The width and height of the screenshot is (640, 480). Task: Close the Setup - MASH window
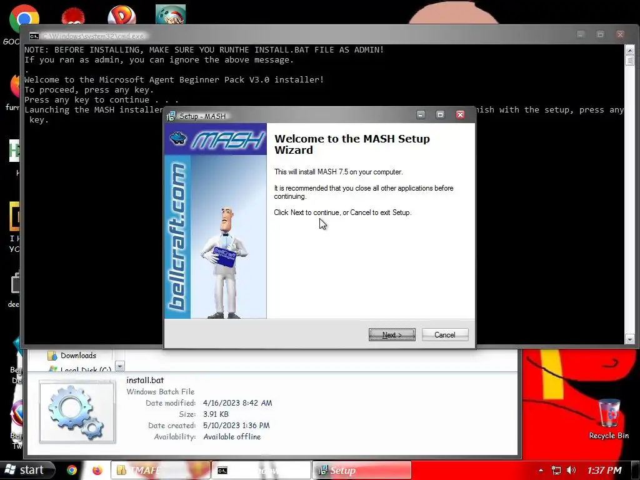click(x=460, y=115)
